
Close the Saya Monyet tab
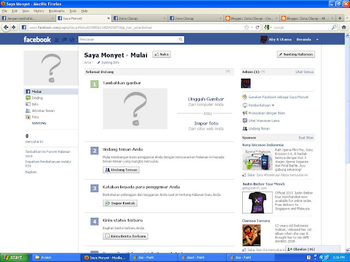pyautogui.click(x=108, y=18)
